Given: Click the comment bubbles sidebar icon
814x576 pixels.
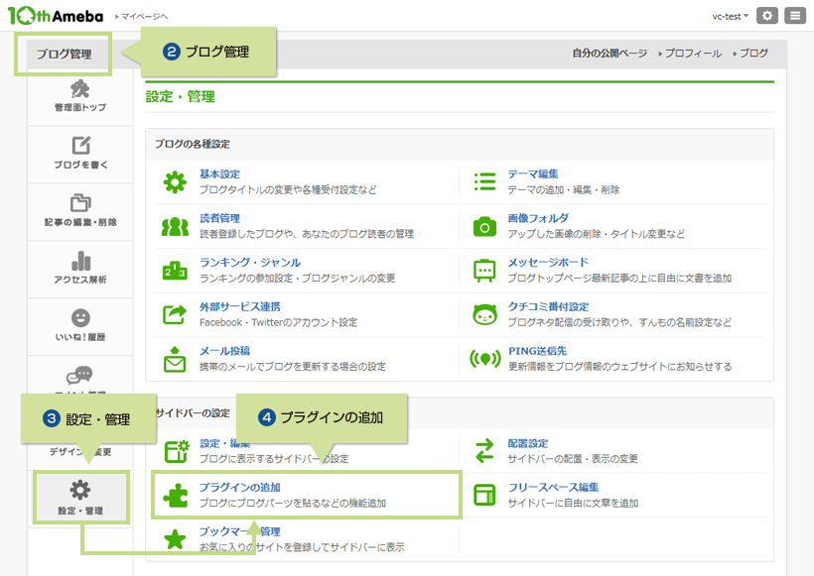Looking at the screenshot, I should [x=79, y=375].
